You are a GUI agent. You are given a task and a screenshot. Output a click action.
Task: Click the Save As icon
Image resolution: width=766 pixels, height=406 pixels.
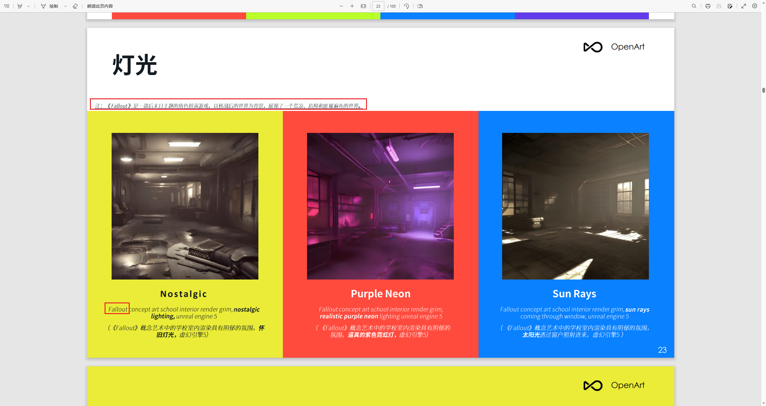[x=730, y=6]
